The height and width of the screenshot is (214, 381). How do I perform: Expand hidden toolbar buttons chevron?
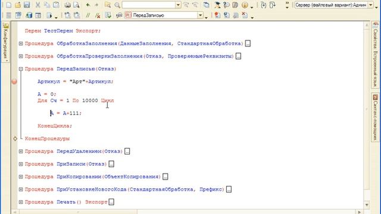coord(287,5)
